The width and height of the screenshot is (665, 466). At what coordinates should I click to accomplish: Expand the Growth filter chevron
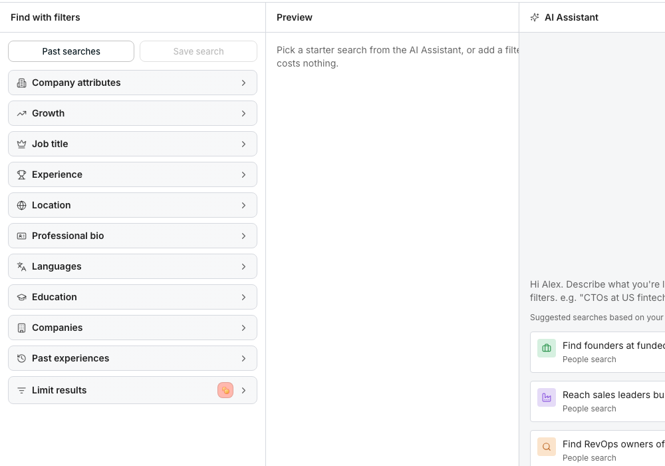point(243,113)
